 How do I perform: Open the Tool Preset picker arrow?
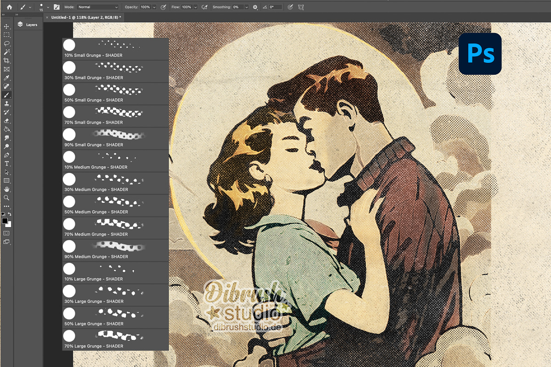pos(30,7)
